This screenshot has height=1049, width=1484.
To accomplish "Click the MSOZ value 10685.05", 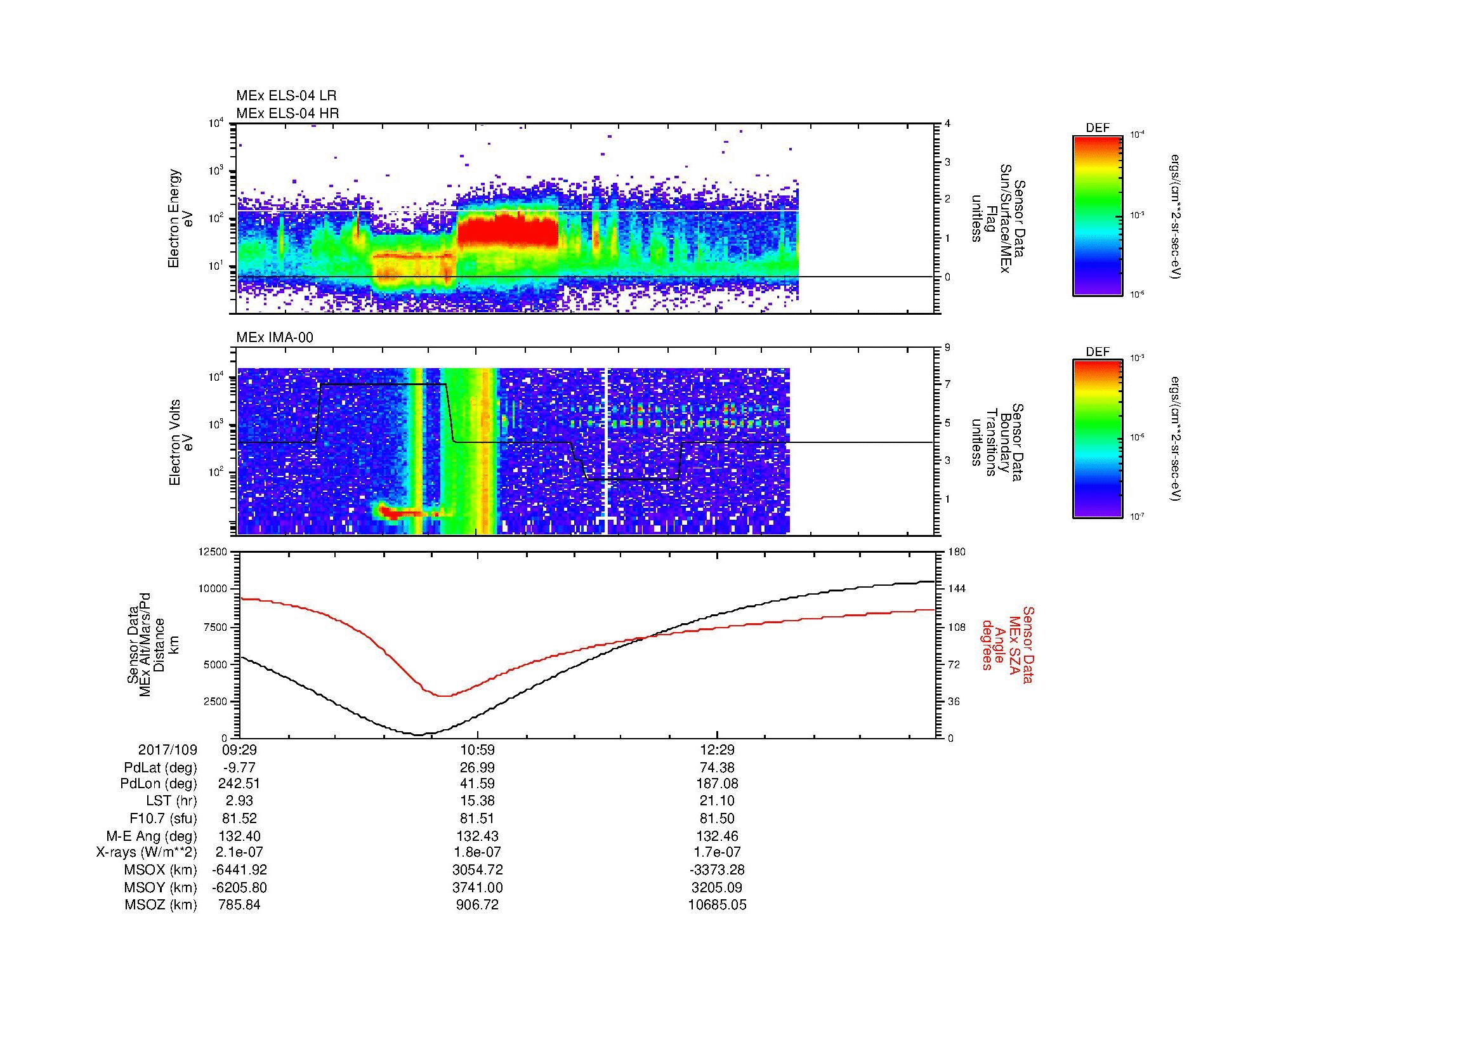I will [718, 905].
